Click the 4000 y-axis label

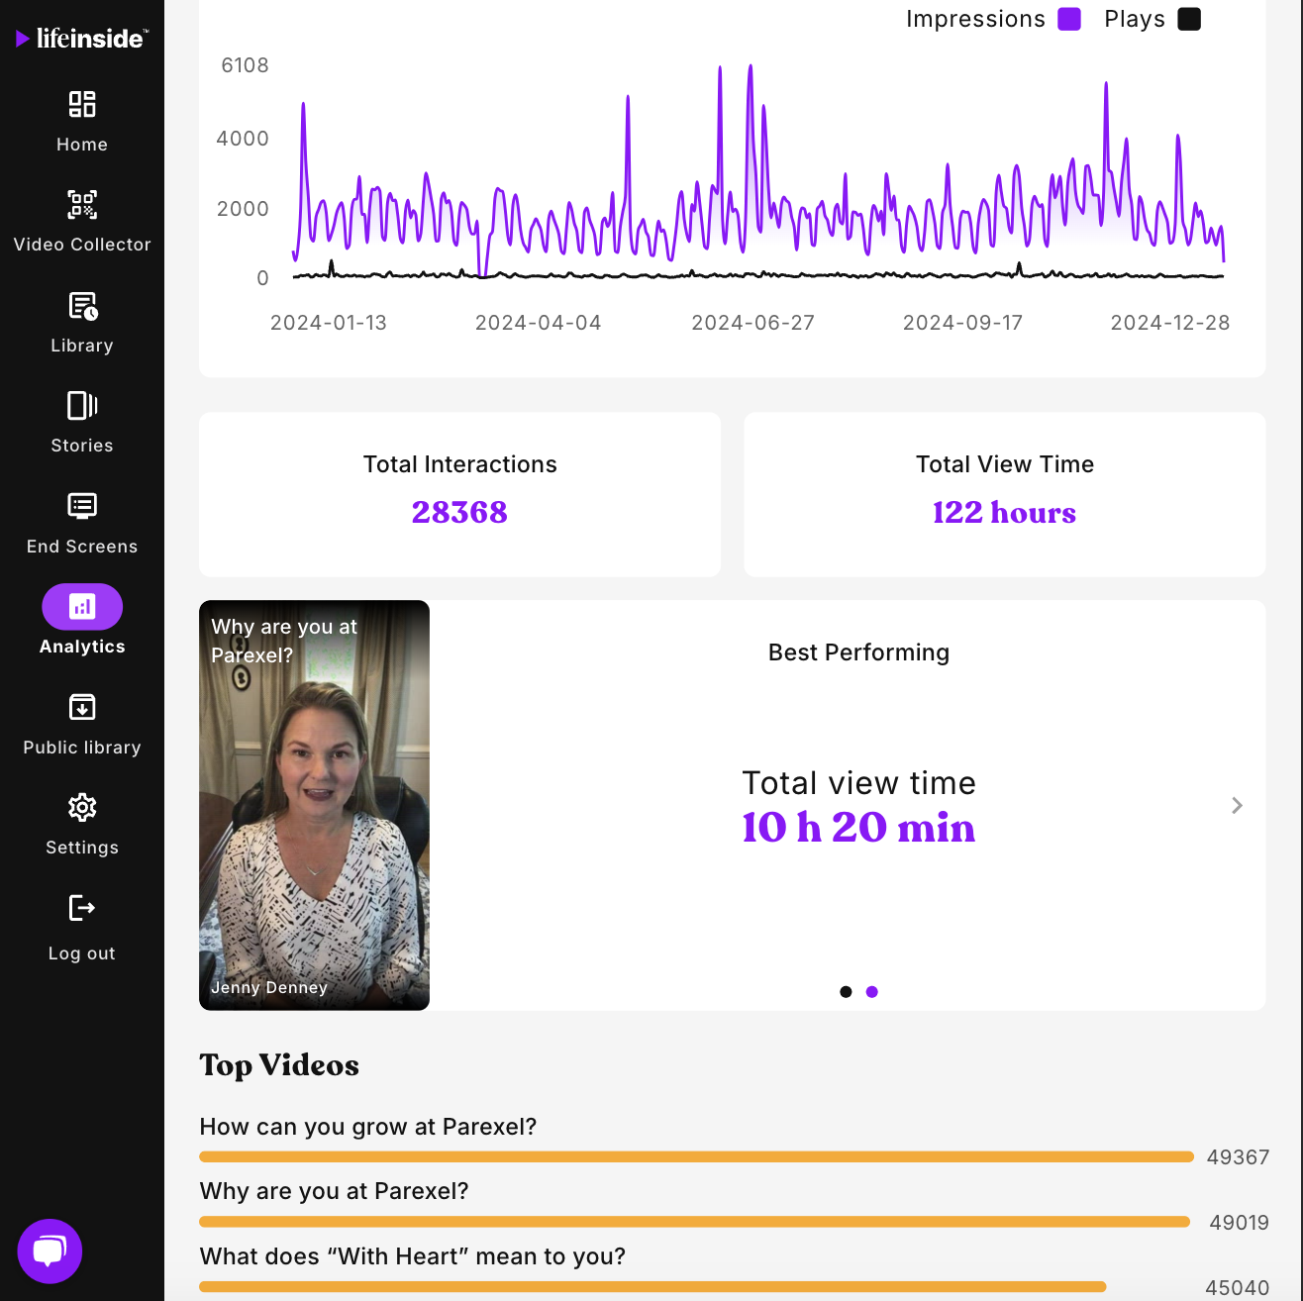243,139
